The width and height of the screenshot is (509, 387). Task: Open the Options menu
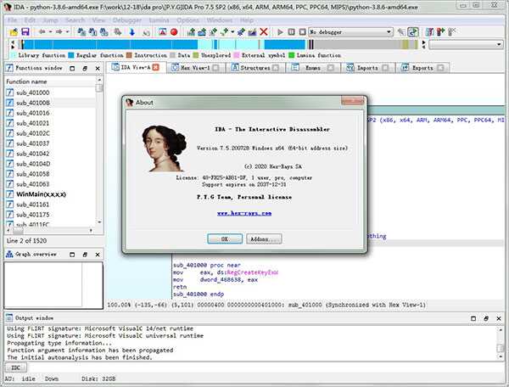click(187, 20)
